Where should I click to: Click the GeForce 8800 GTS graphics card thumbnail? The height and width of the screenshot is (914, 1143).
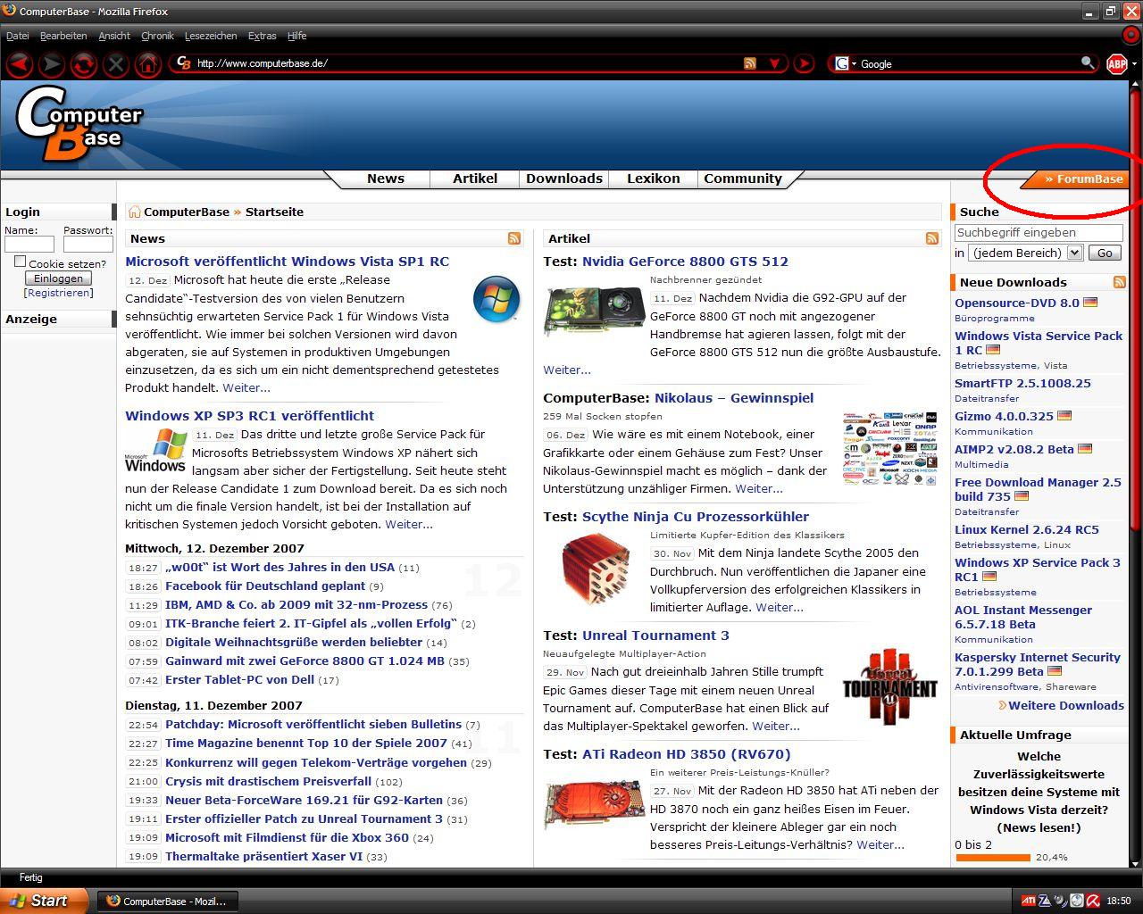(593, 310)
